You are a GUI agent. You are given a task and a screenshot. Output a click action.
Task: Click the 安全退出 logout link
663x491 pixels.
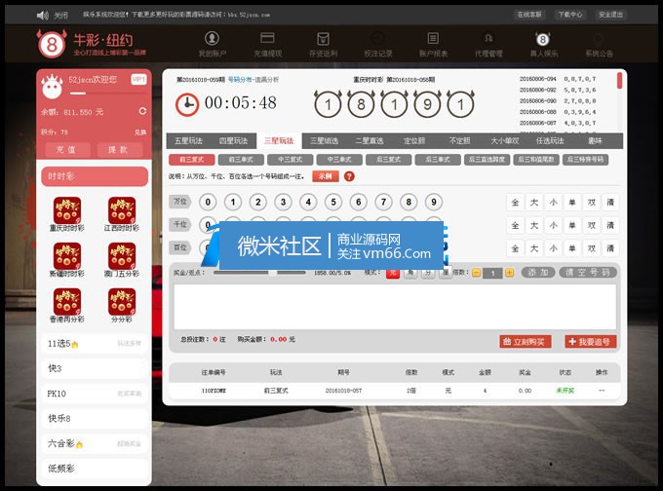610,15
